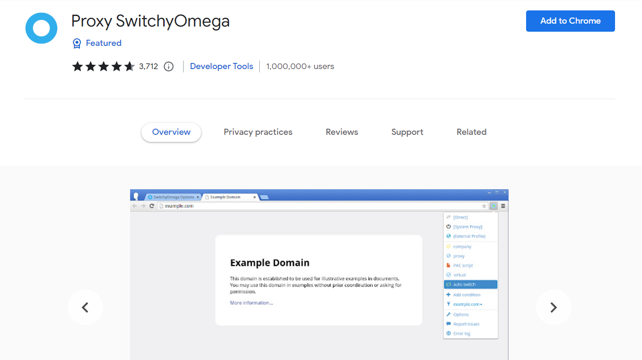Image resolution: width=642 pixels, height=360 pixels.
Task: Click the back arrow in preview browser
Action: pyautogui.click(x=135, y=206)
